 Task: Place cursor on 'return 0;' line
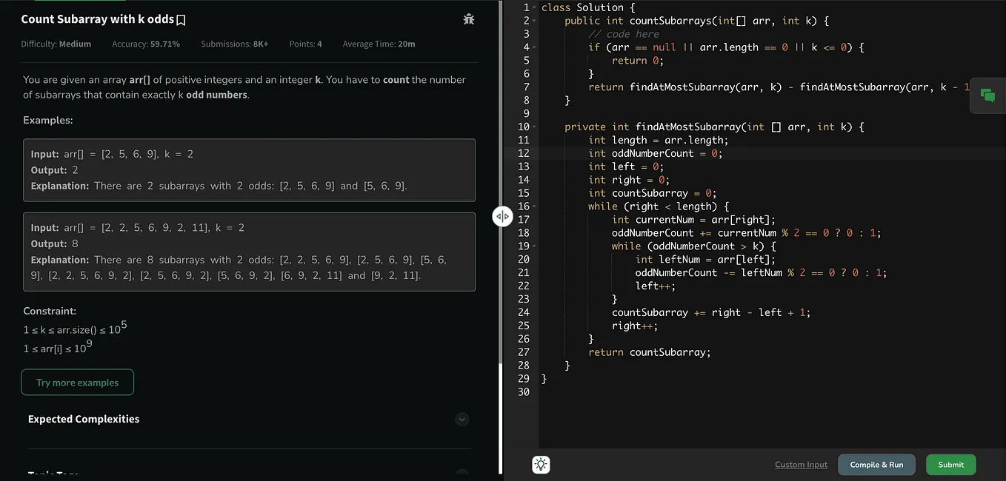tap(638, 61)
